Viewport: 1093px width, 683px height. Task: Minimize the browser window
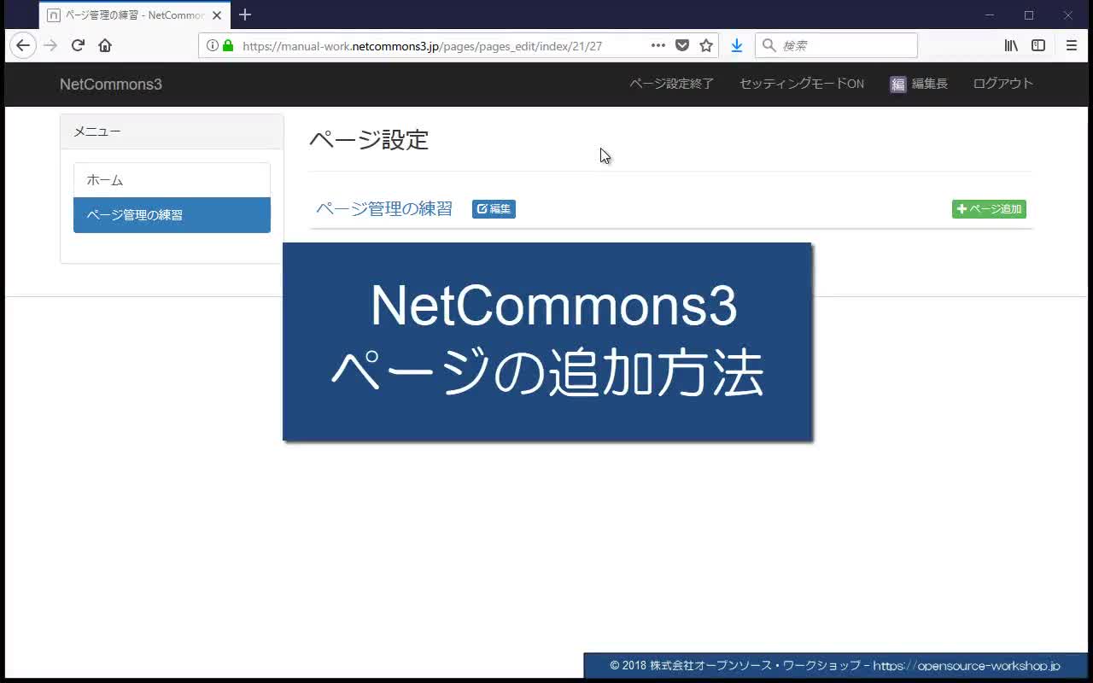[x=990, y=15]
